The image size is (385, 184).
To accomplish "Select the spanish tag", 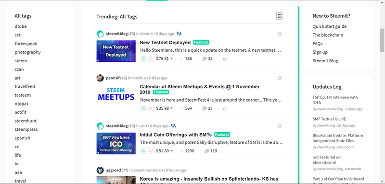I will click(x=22, y=138).
